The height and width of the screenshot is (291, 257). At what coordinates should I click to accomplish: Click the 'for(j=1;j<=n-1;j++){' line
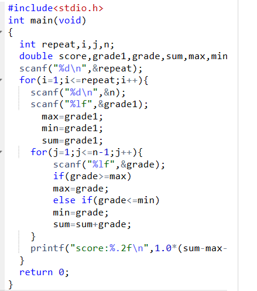87,152
